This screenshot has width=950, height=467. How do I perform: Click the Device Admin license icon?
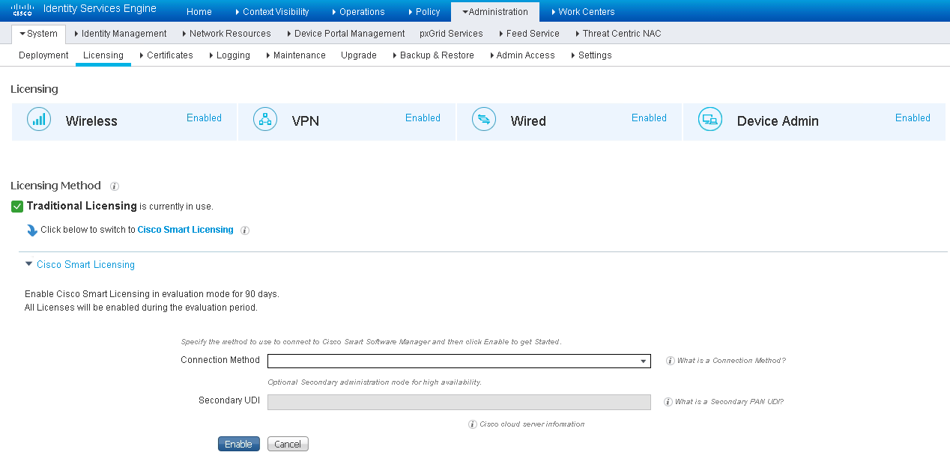pos(710,119)
